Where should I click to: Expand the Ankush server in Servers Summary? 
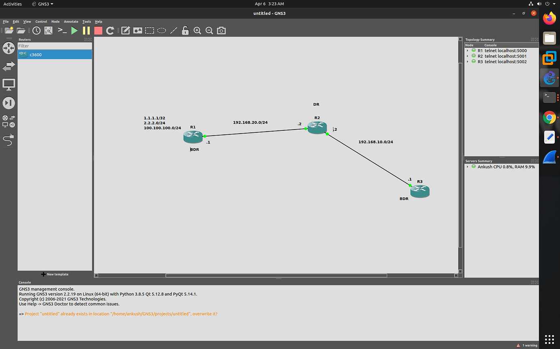tap(467, 166)
